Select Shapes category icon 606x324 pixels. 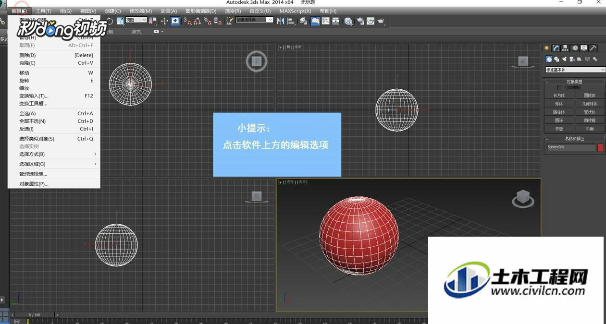coord(557,59)
